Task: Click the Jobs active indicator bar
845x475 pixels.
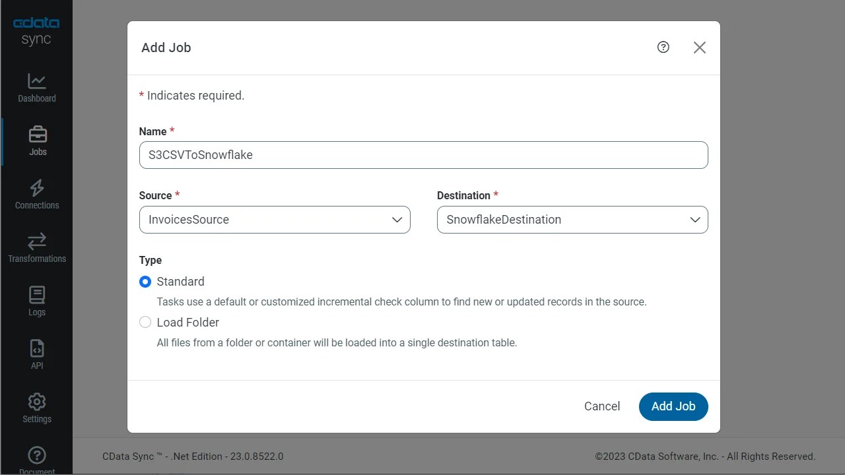Action: pyautogui.click(x=1, y=140)
